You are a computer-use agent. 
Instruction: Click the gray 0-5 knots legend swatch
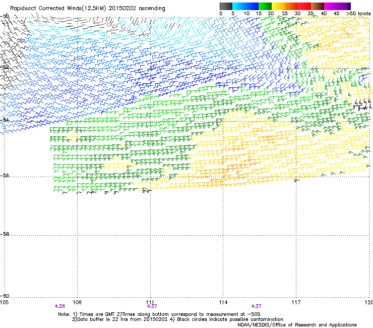[226, 6]
